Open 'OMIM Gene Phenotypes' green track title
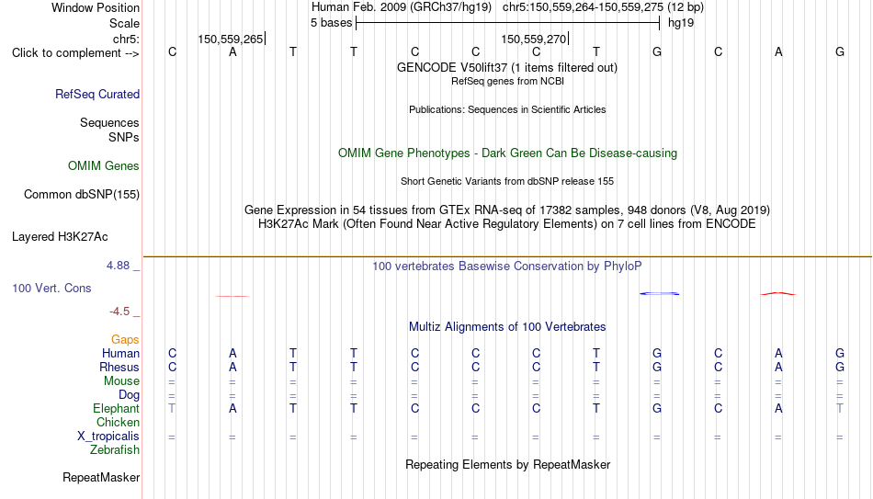This screenshot has width=873, height=499. pos(508,153)
